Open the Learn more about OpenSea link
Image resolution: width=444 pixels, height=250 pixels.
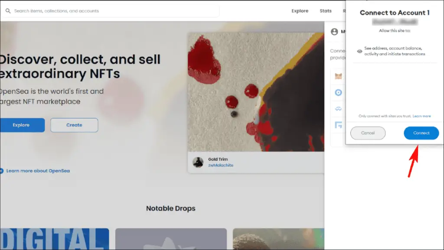pos(38,171)
